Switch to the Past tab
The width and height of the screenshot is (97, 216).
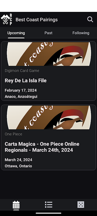tap(48, 33)
